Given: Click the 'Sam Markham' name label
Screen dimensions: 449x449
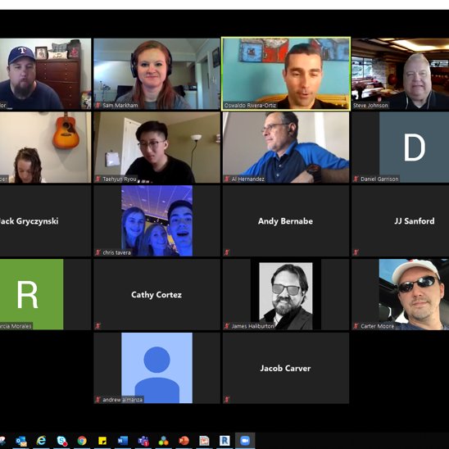Looking at the screenshot, I should 120,106.
